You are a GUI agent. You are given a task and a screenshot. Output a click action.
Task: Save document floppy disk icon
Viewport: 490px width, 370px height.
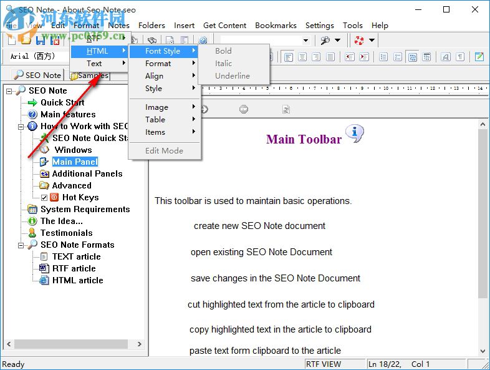[x=41, y=41]
